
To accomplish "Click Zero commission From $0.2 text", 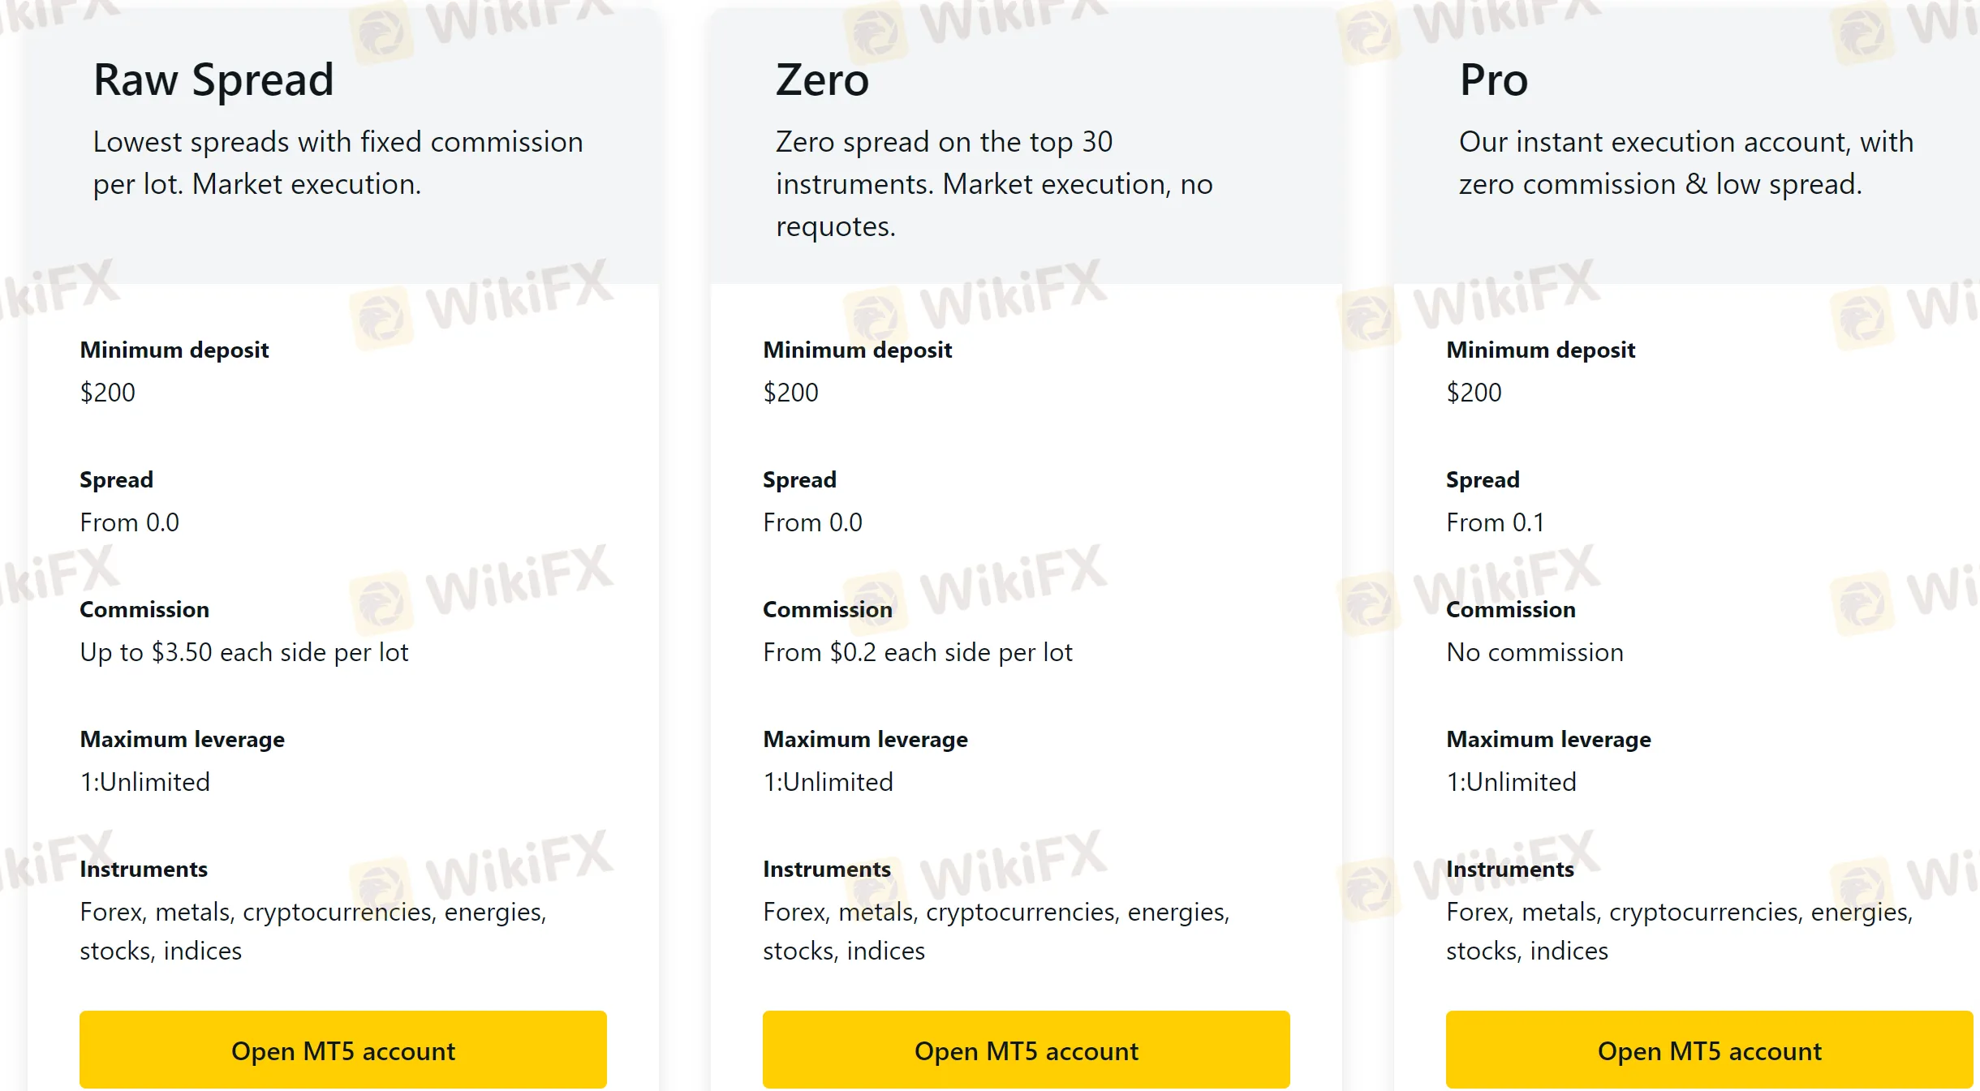I will tap(917, 652).
